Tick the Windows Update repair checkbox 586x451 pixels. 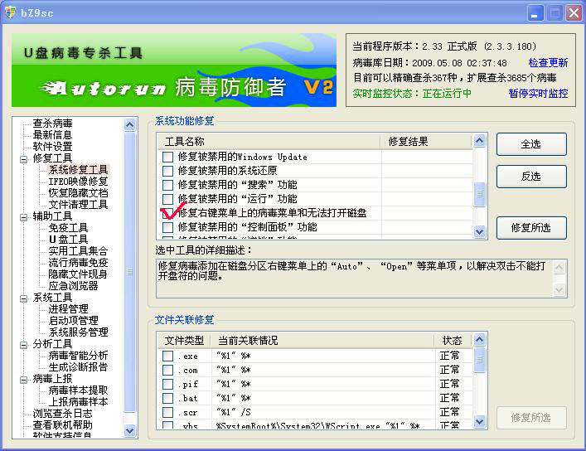167,157
